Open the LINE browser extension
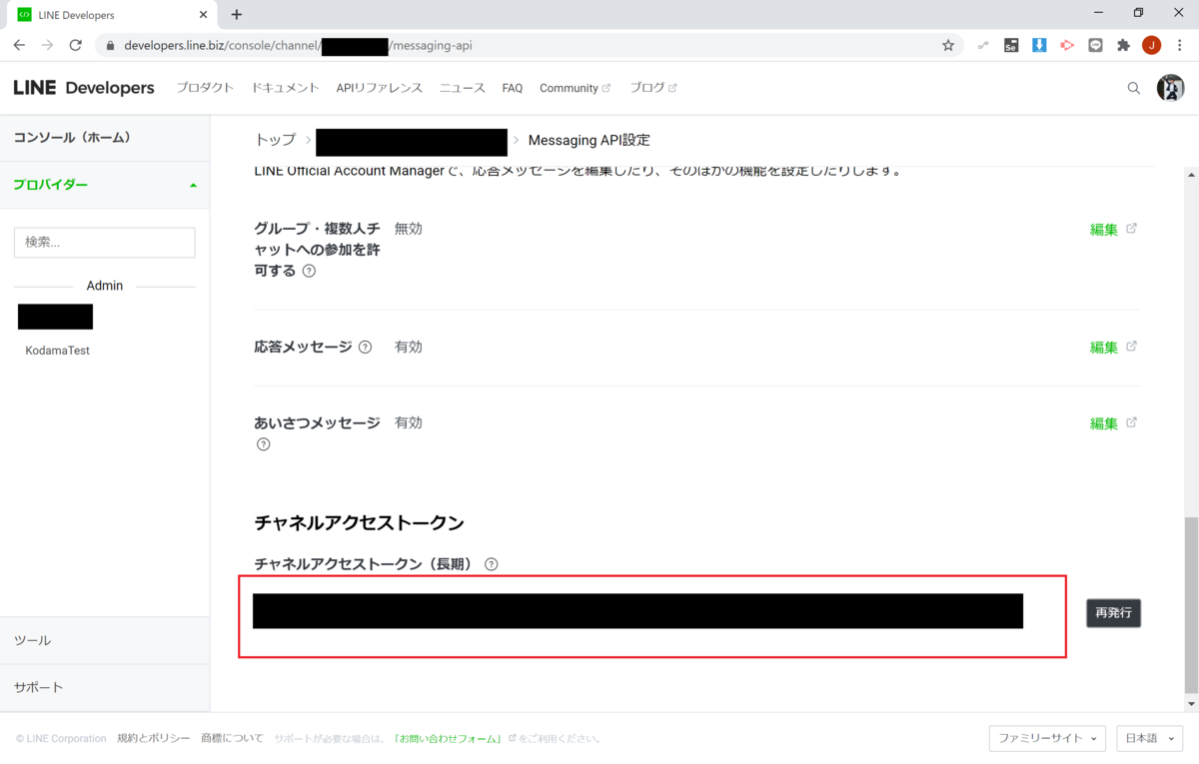Image resolution: width=1199 pixels, height=764 pixels. click(1095, 45)
